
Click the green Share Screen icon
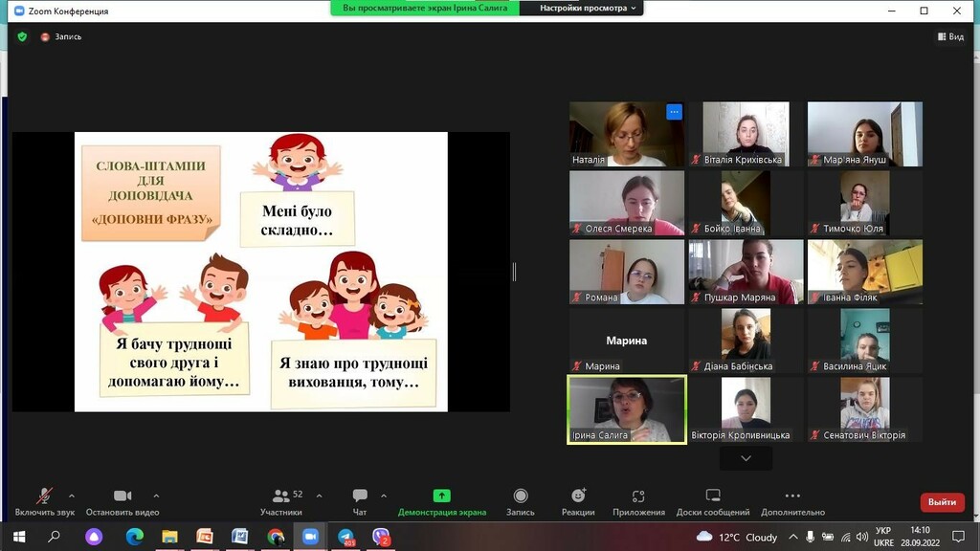(x=442, y=496)
